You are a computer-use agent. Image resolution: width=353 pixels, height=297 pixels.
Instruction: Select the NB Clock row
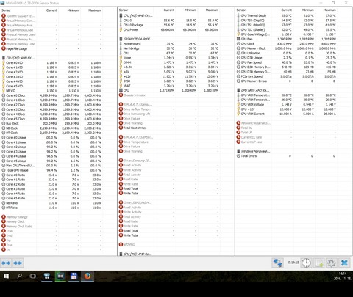[51, 128]
